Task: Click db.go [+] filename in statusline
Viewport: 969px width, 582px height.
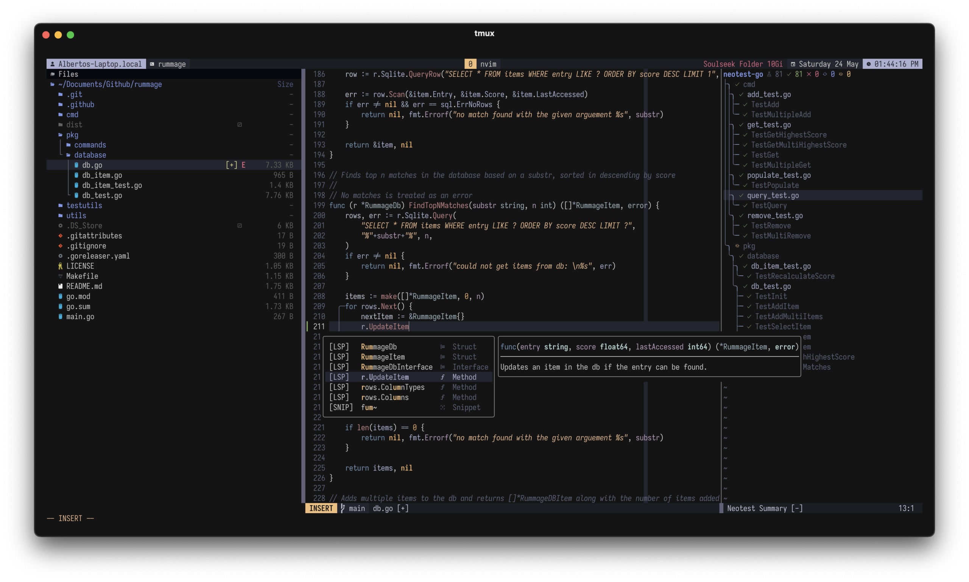Action: (391, 508)
